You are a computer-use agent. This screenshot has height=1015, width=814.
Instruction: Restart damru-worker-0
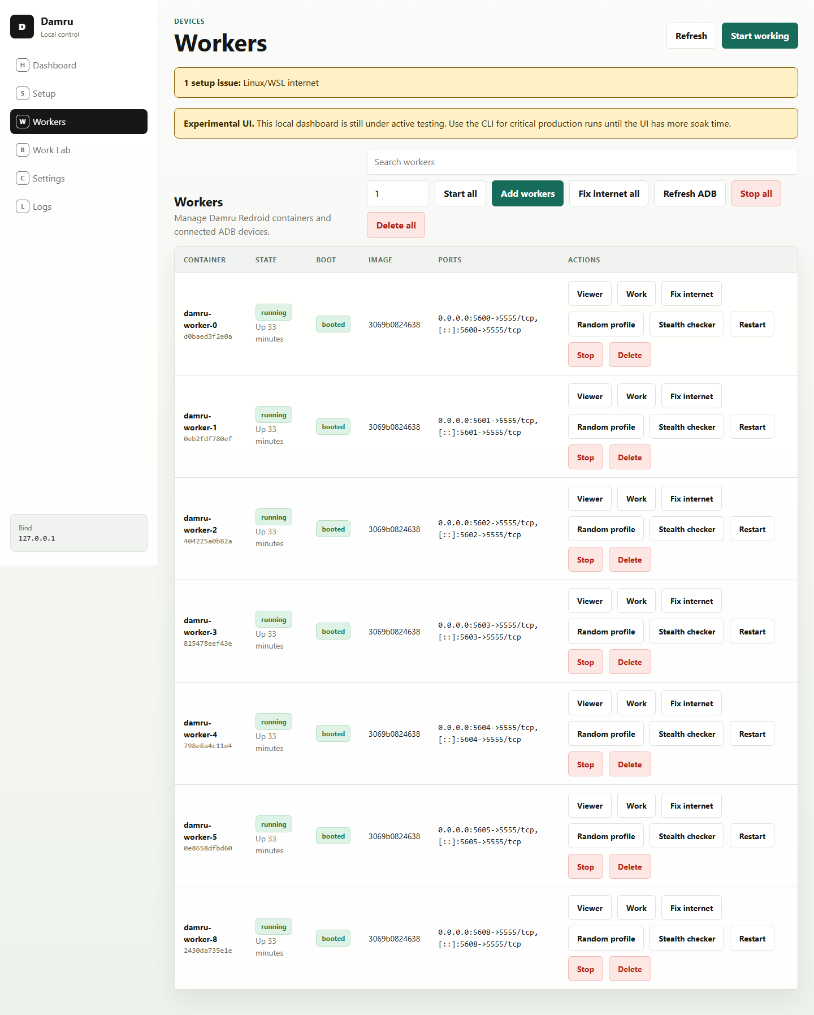pos(752,325)
